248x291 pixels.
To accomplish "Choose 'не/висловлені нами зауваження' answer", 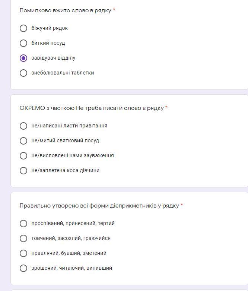I will [x=23, y=155].
